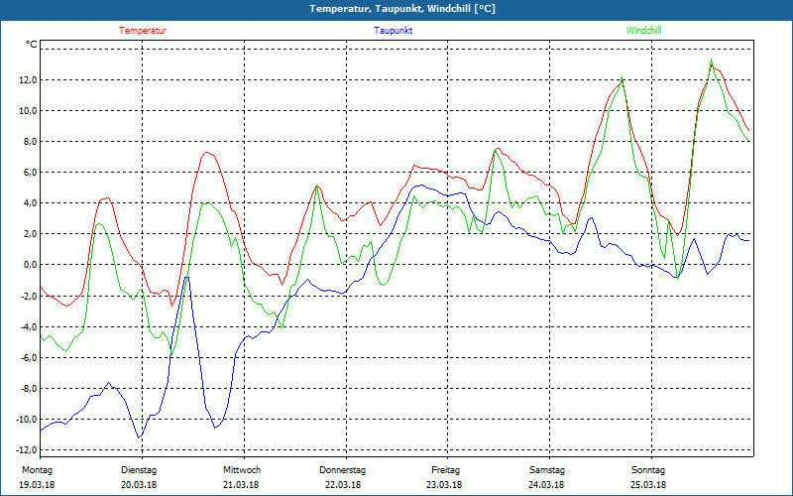Click the date 25.03.18

point(648,485)
